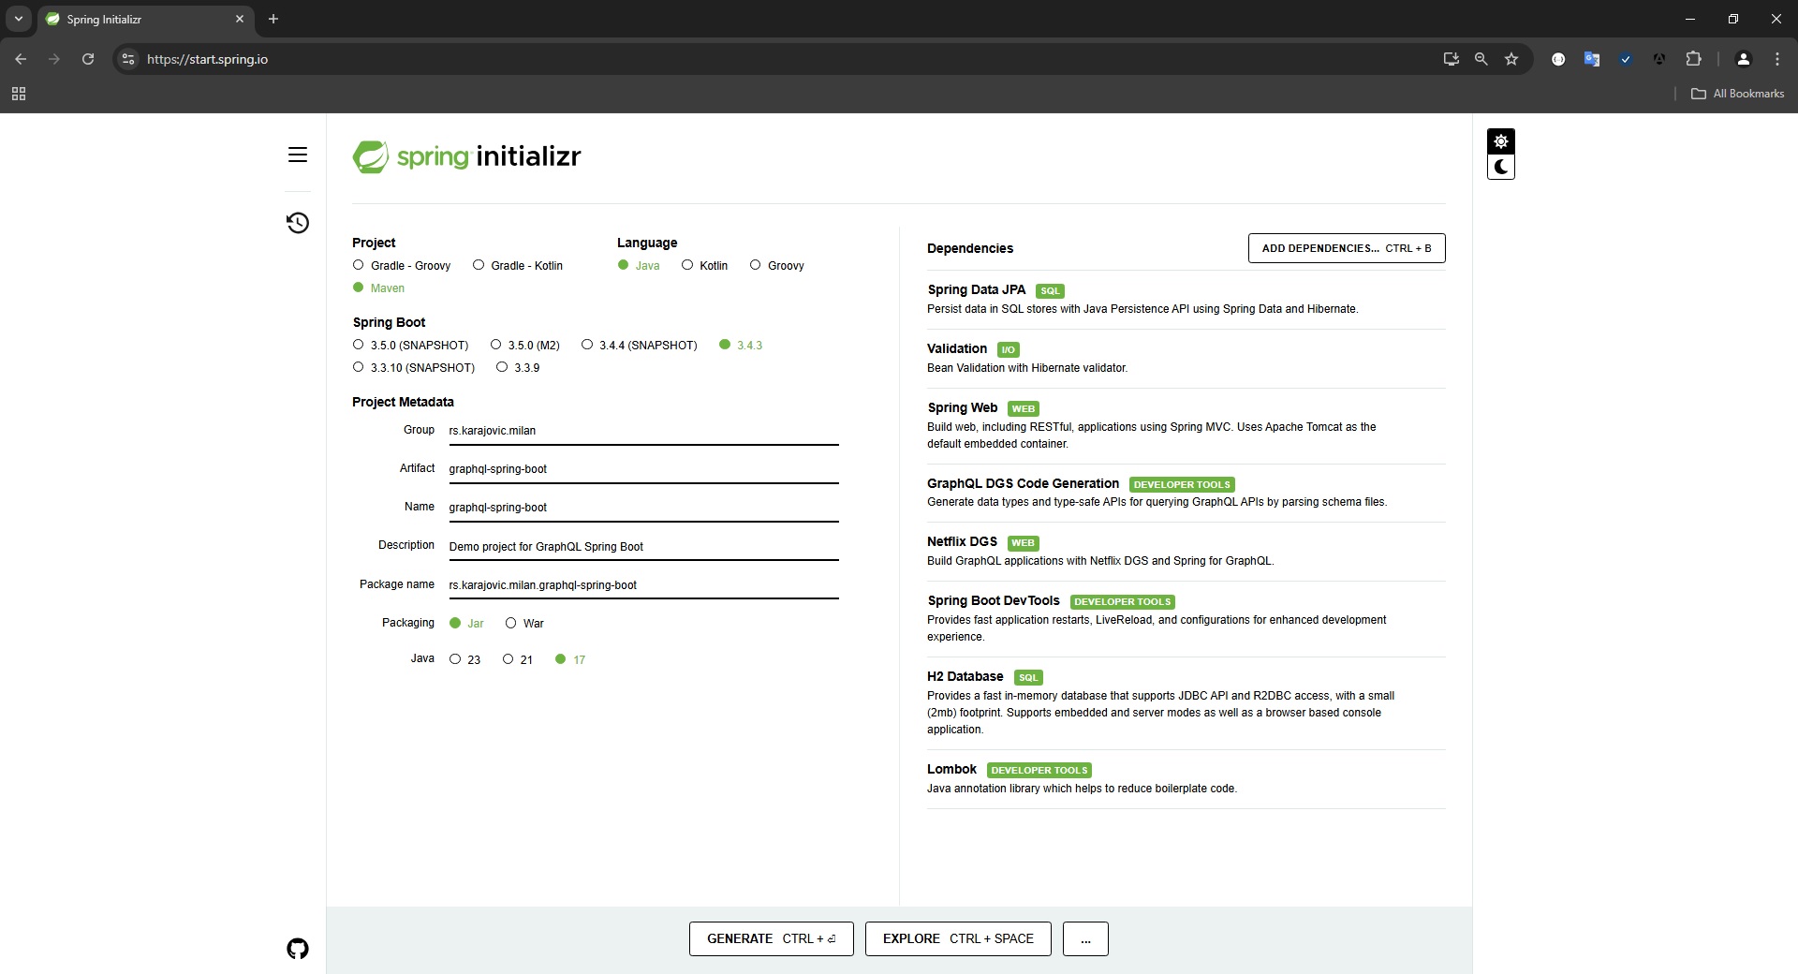Select War packaging option
This screenshot has height=974, width=1798.
point(511,623)
